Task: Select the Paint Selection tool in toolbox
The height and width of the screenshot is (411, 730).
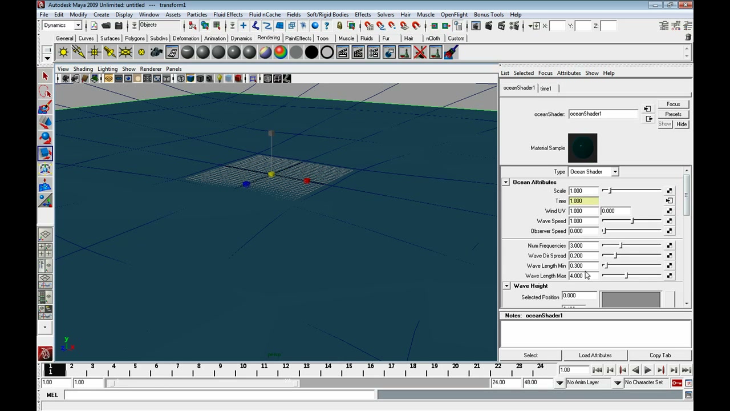Action: pos(45,107)
